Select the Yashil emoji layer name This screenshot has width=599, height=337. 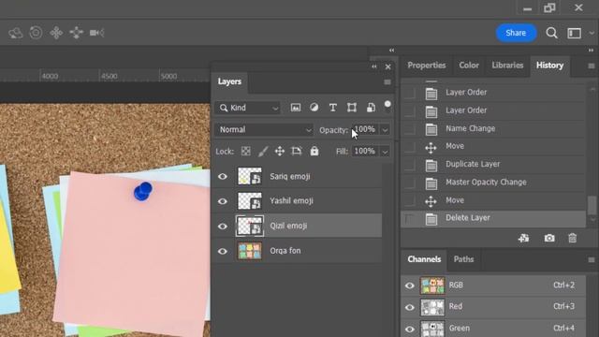291,201
